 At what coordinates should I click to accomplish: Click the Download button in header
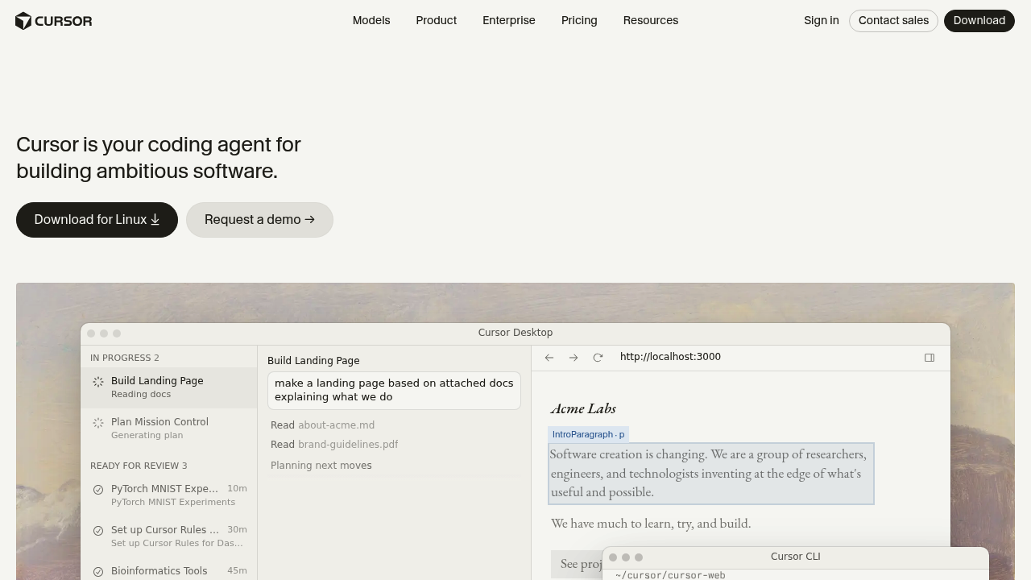(979, 20)
